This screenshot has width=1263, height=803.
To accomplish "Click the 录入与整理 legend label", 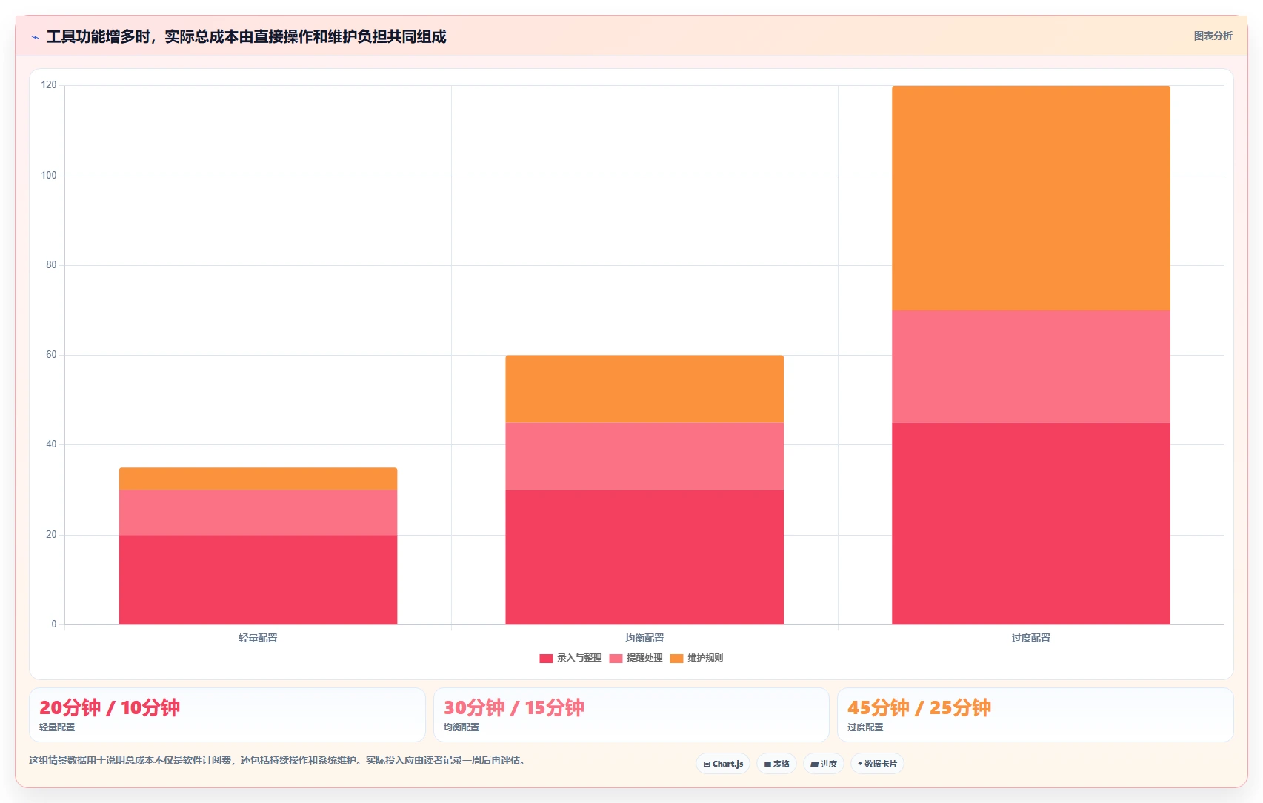I will pos(579,658).
